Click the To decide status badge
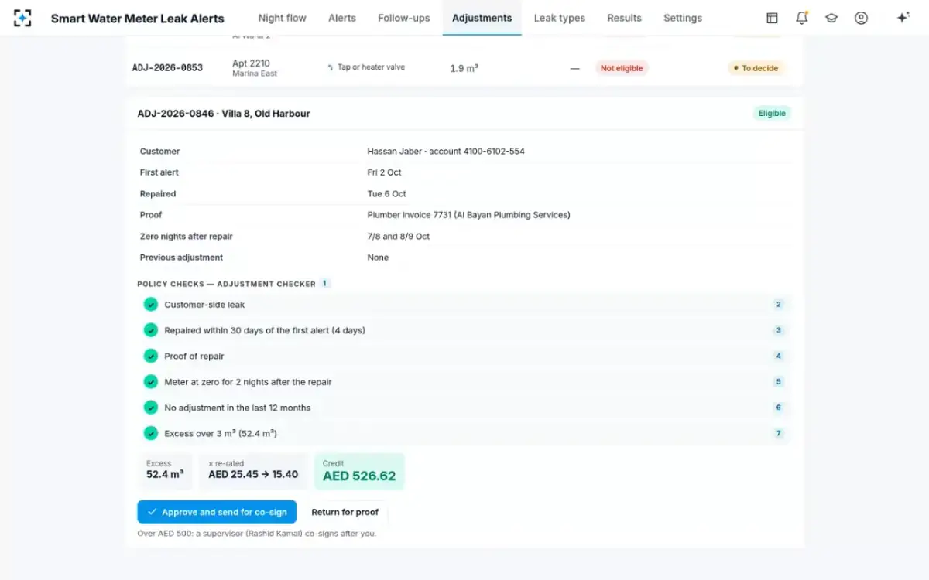 point(756,68)
